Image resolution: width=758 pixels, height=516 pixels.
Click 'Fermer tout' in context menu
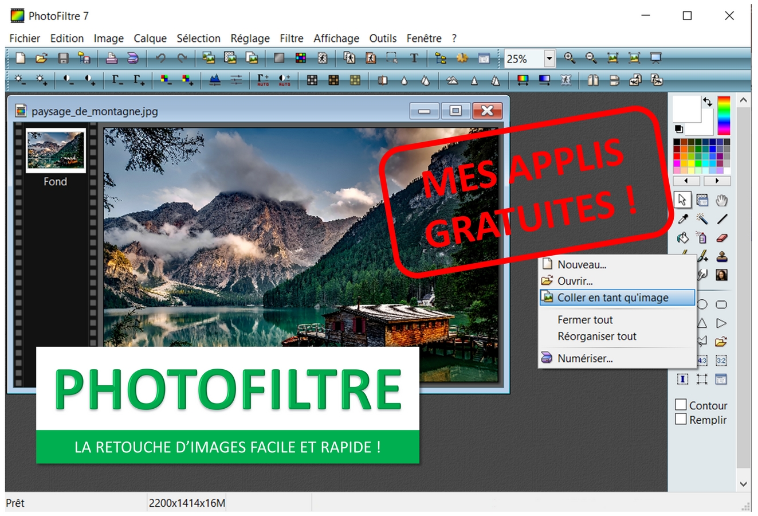tap(585, 320)
